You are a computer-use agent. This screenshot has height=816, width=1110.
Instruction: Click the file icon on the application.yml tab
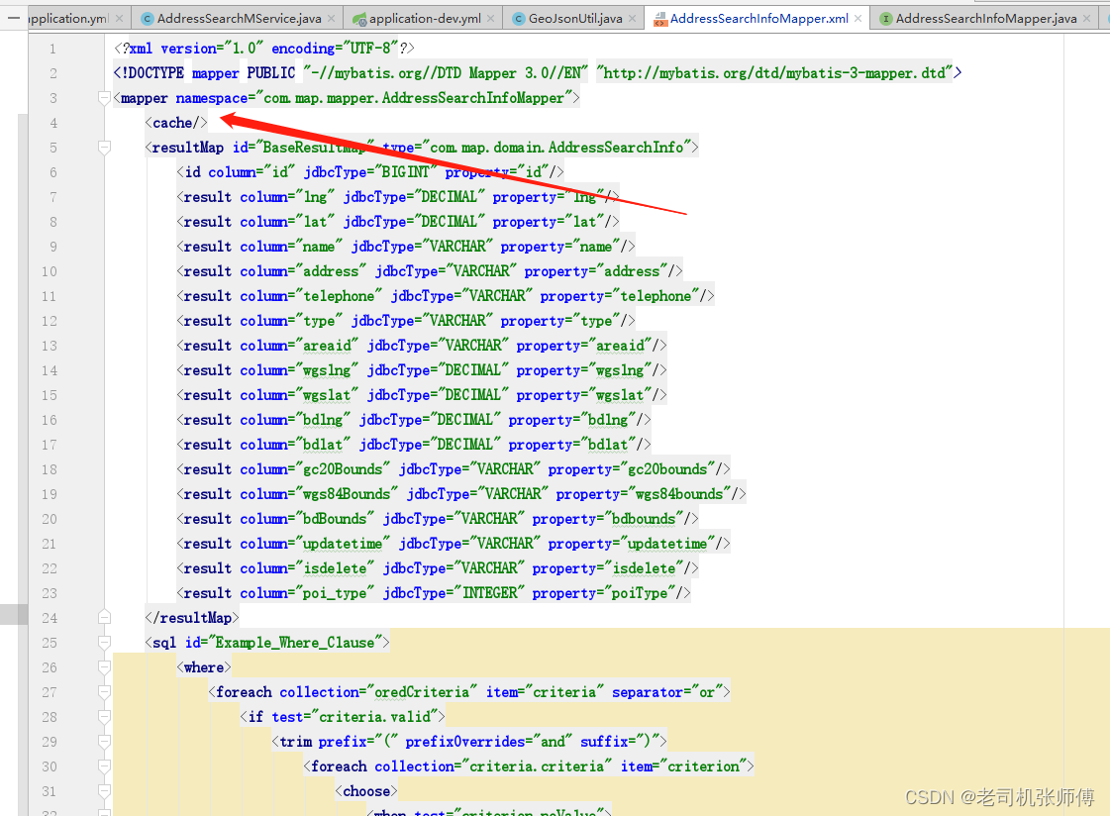[30, 18]
